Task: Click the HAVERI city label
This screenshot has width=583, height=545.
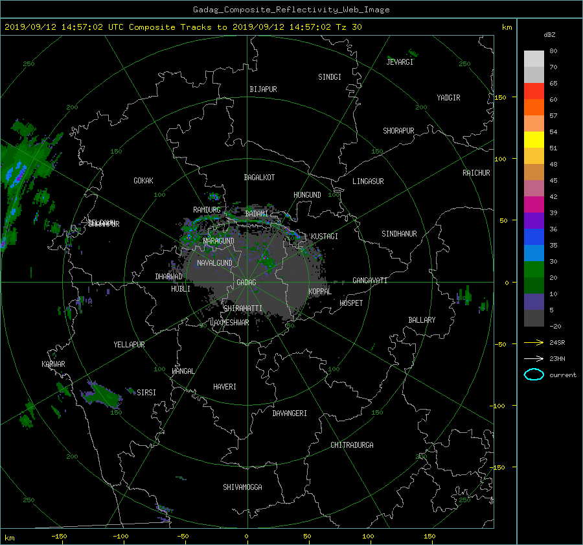Action: (225, 387)
